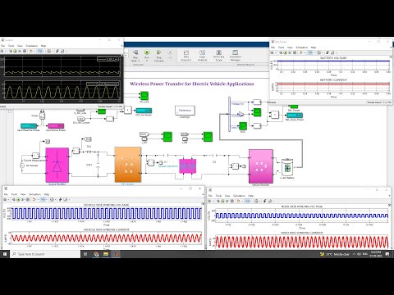Viewport: 394px width, 295px height.
Task: Click step forward in the black-plot scope toolbar
Action: [x=20, y=51]
